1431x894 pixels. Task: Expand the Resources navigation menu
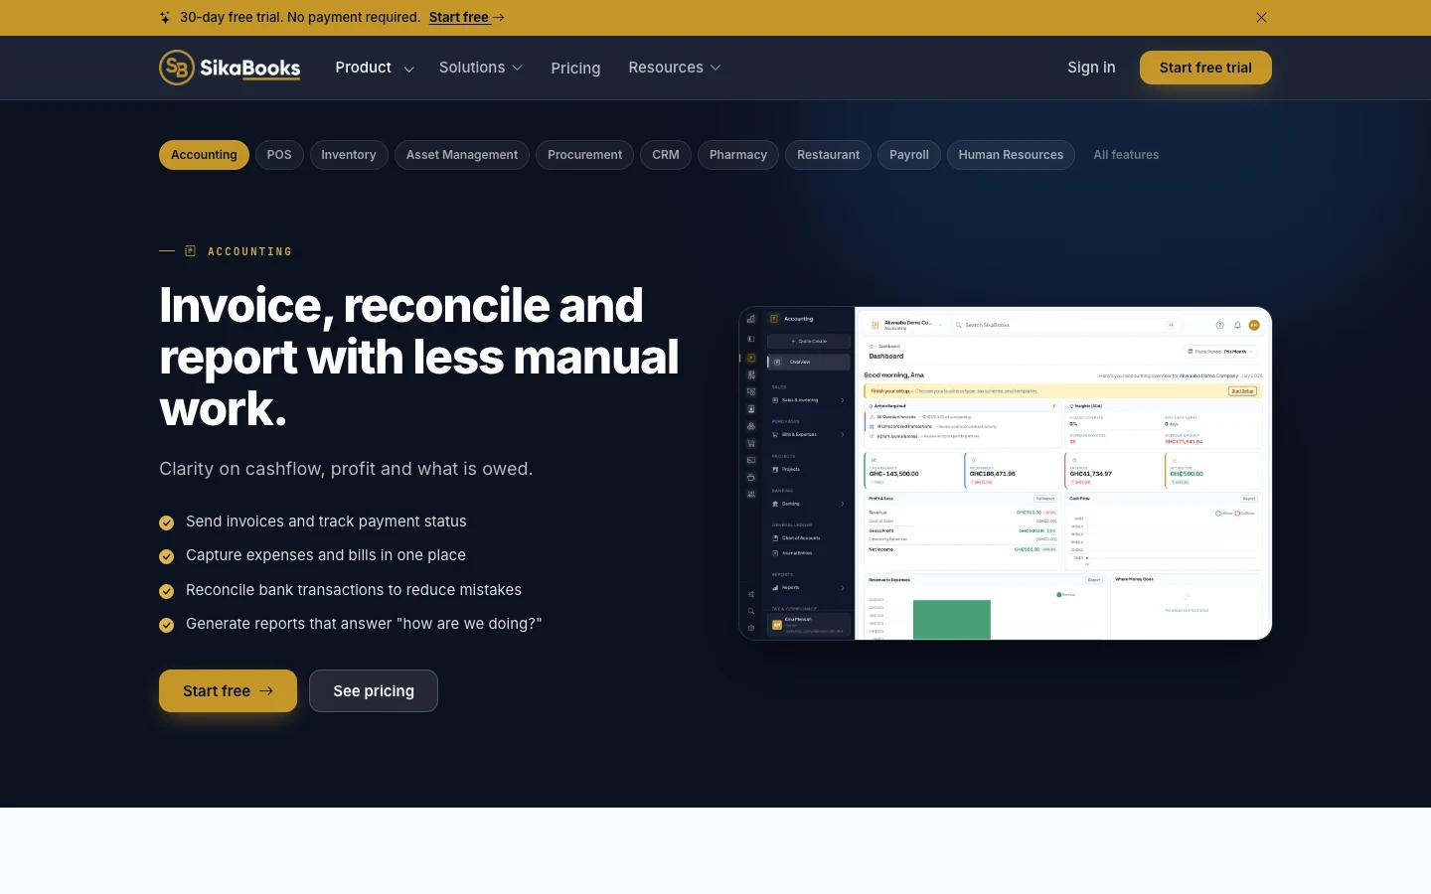pos(674,68)
